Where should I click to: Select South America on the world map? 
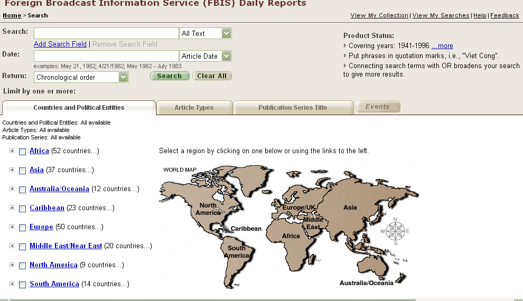tap(237, 252)
